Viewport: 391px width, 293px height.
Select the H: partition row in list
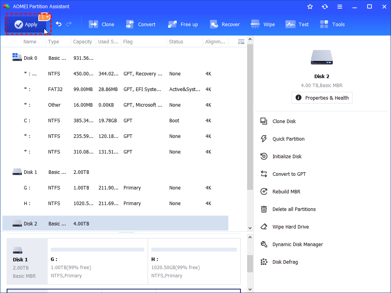pyautogui.click(x=115, y=203)
